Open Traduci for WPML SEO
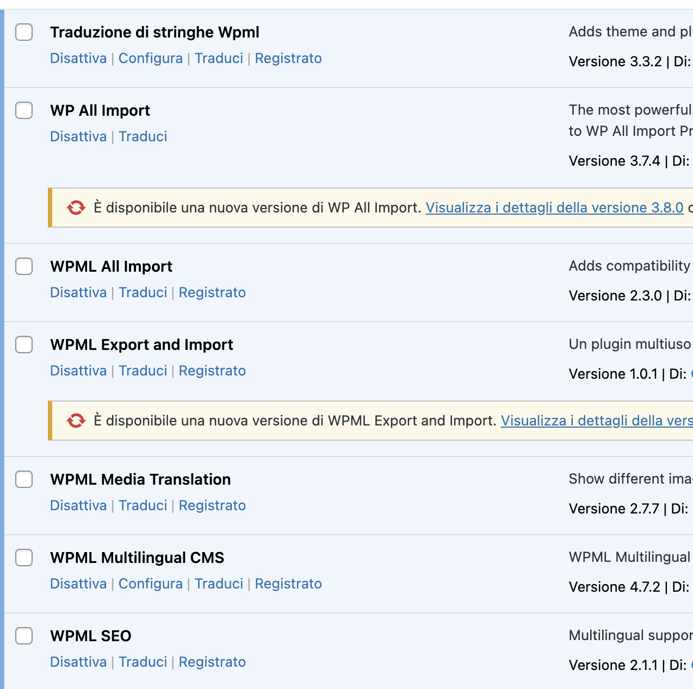 click(143, 662)
